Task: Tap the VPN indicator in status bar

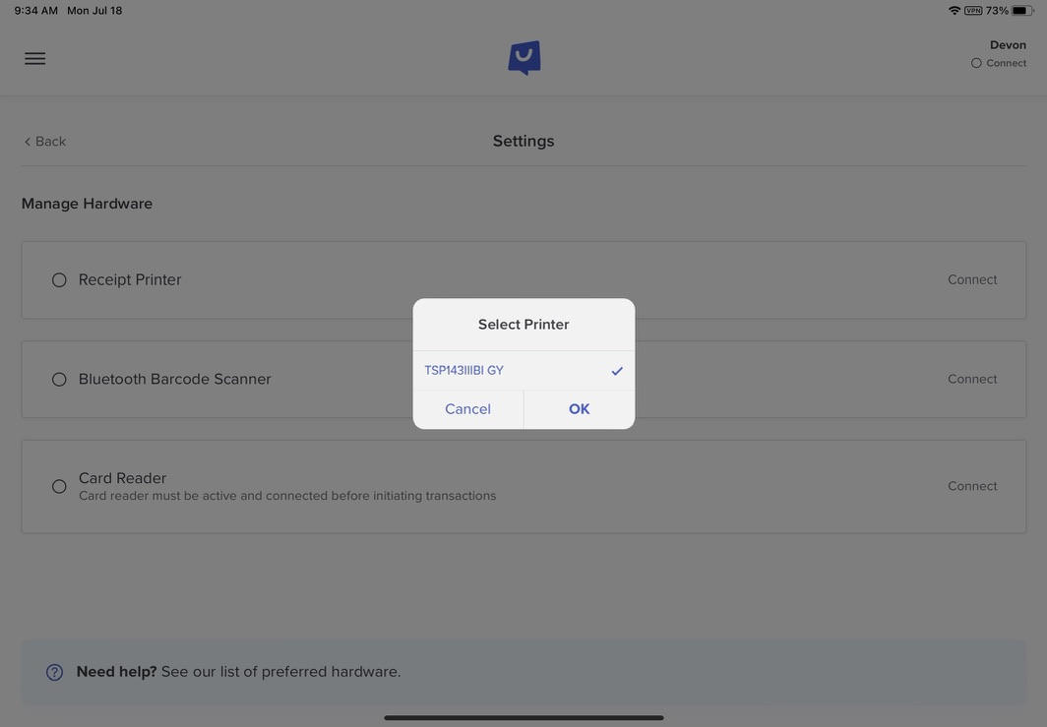Action: click(973, 11)
